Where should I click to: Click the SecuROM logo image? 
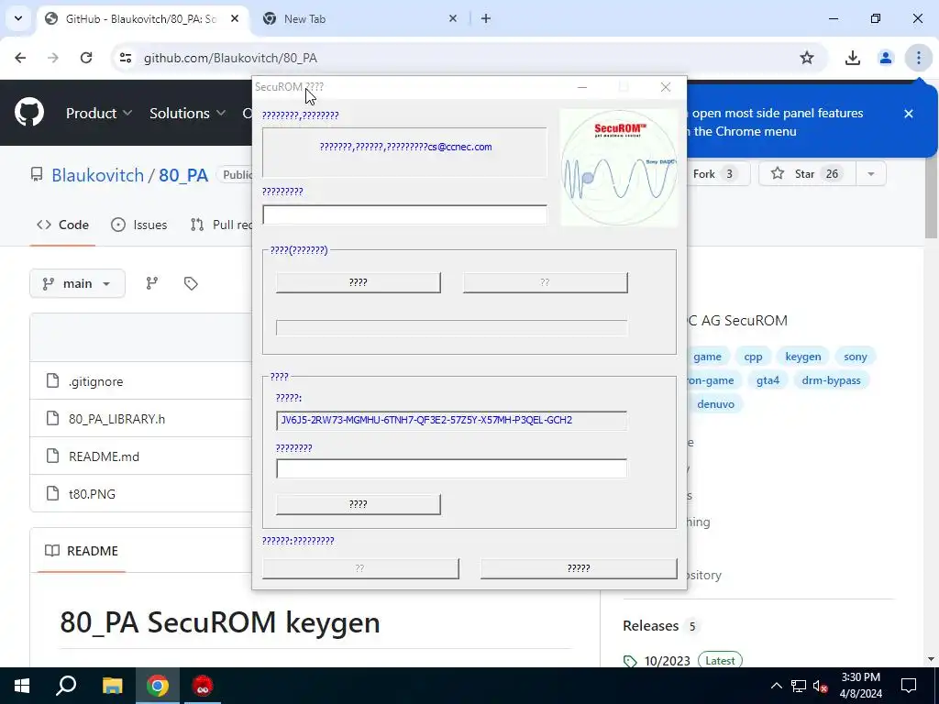tap(619, 168)
